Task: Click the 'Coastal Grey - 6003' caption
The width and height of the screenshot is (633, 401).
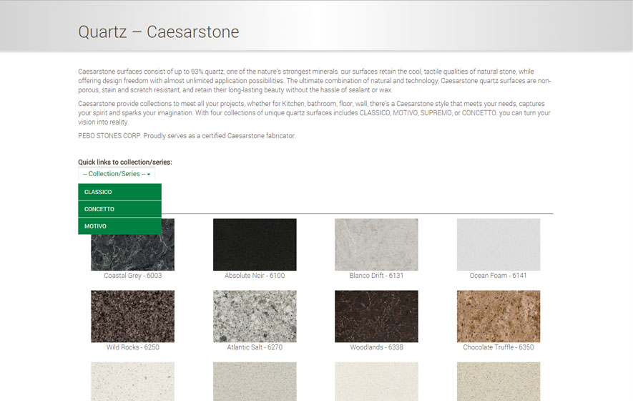Action: 133,275
